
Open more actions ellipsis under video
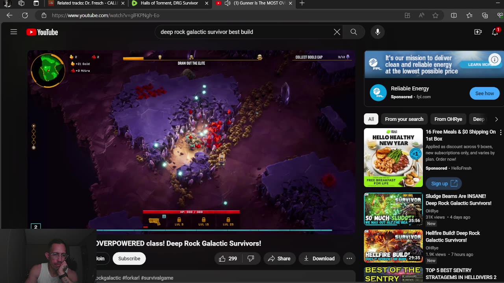pos(349,259)
